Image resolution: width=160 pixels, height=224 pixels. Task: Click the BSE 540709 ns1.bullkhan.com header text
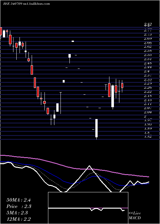pyautogui.click(x=27, y=4)
